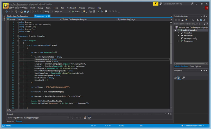The width and height of the screenshot is (211, 129).
Task: Toggle auto-hide pin on Output panel
Action: 168,114
